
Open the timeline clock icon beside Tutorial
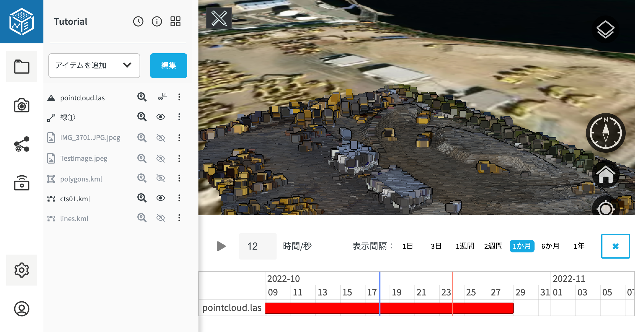[x=138, y=21]
